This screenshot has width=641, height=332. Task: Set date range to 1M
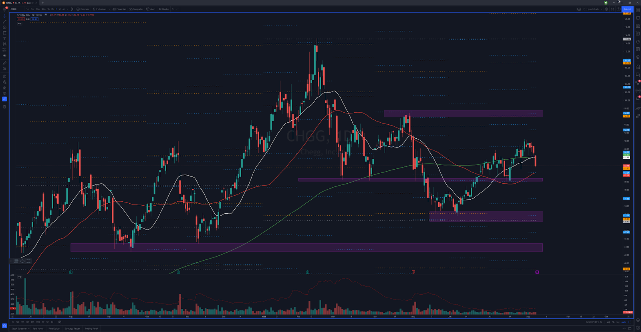pos(22,322)
